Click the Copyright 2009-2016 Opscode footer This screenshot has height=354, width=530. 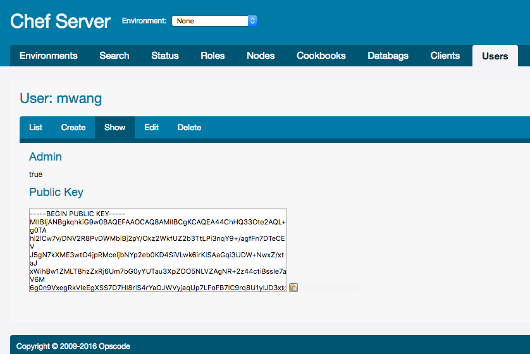73,346
